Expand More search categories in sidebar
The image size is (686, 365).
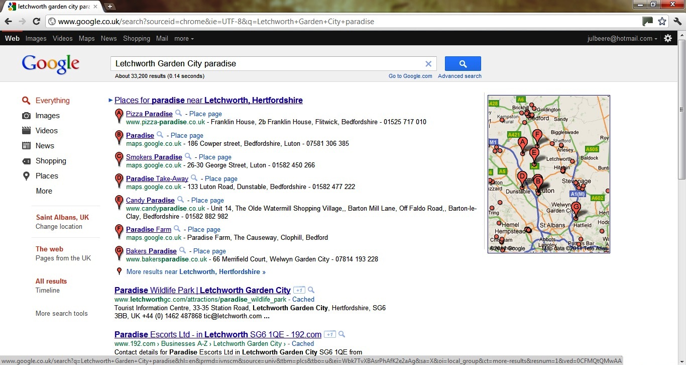pyautogui.click(x=44, y=191)
